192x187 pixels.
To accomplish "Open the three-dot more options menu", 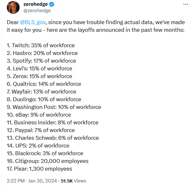I will [x=186, y=4].
